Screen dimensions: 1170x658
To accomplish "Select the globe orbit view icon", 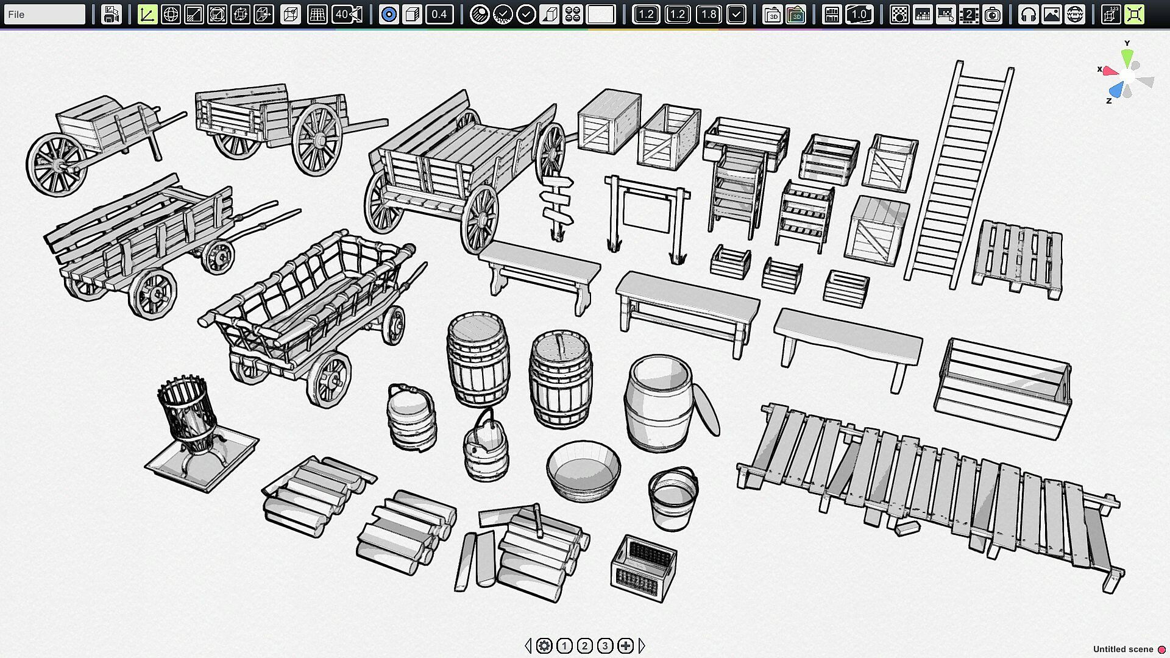I will [171, 14].
